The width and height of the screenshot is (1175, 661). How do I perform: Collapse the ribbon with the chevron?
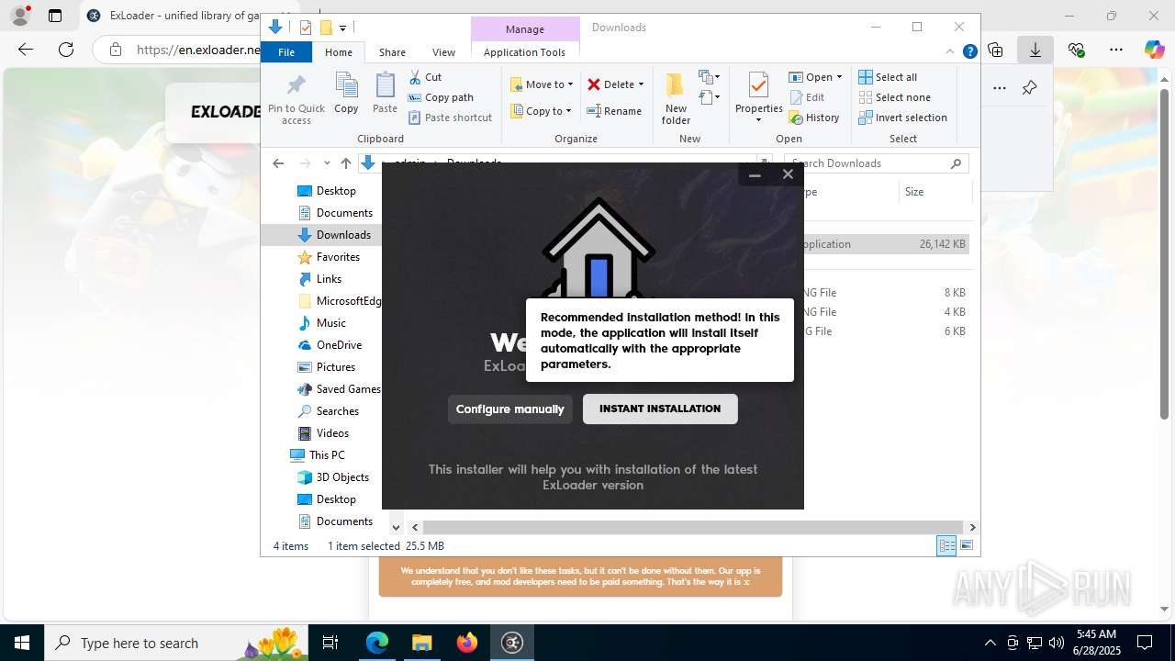(950, 52)
